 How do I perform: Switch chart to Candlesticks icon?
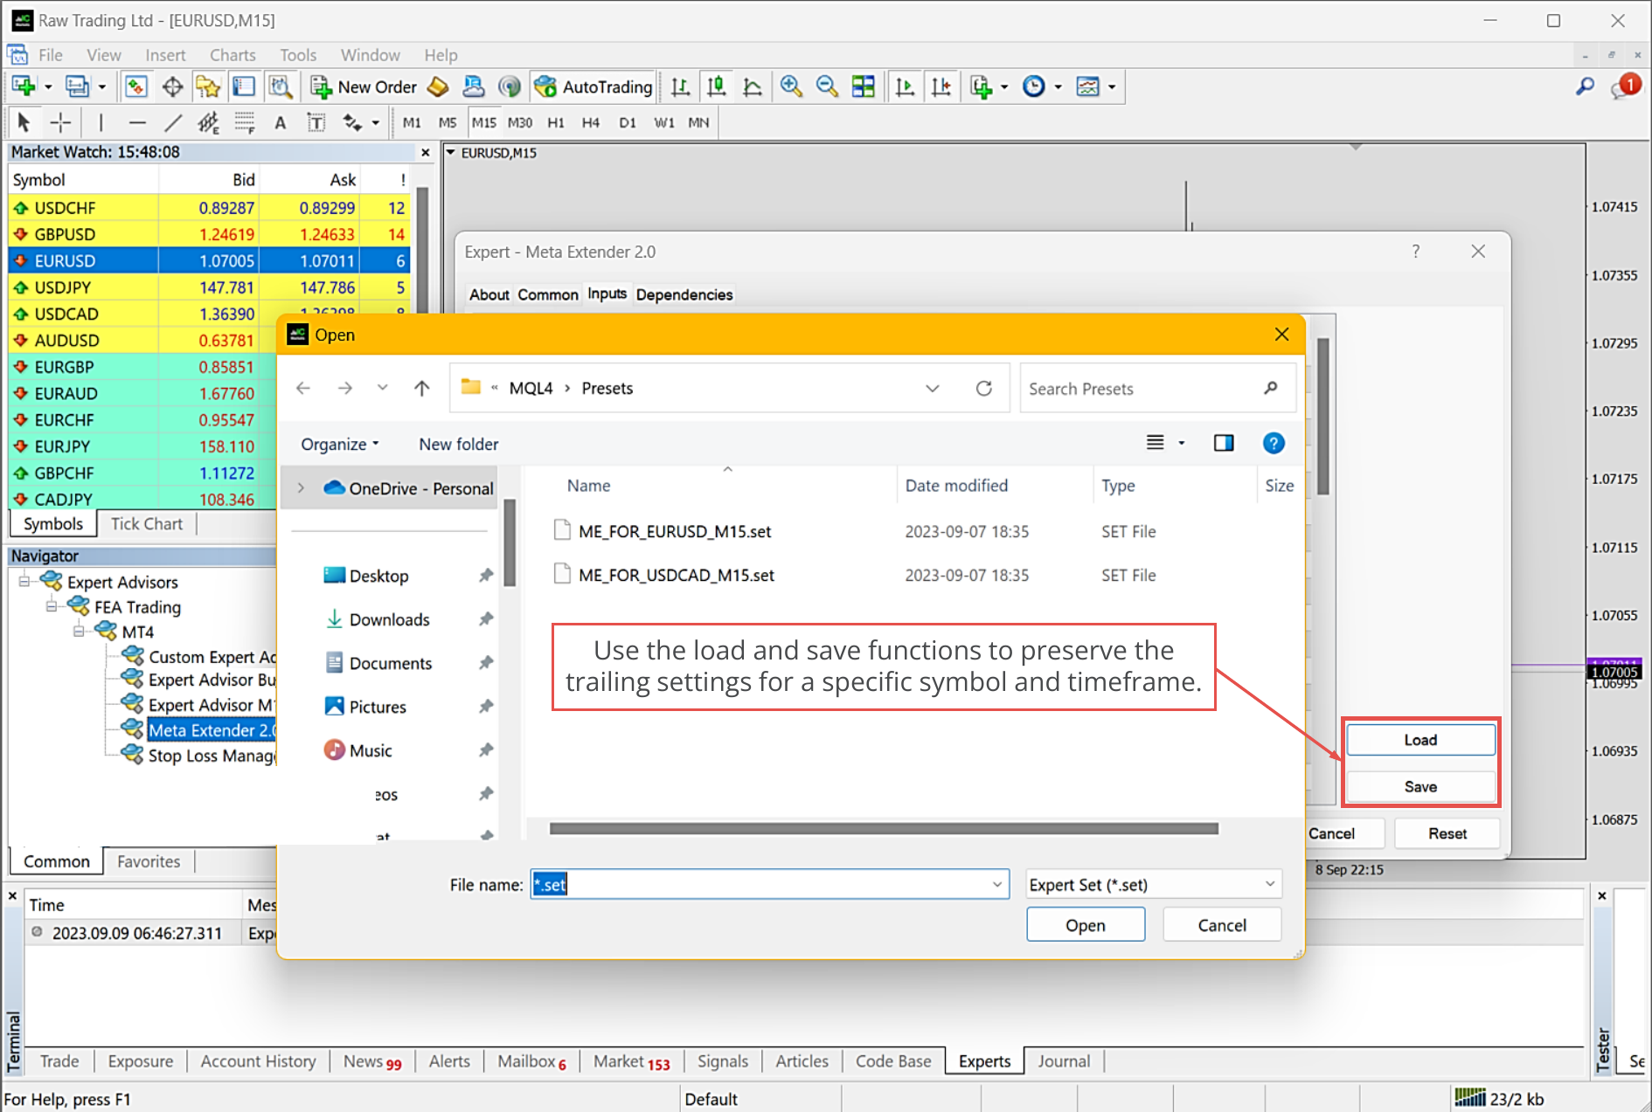point(717,86)
